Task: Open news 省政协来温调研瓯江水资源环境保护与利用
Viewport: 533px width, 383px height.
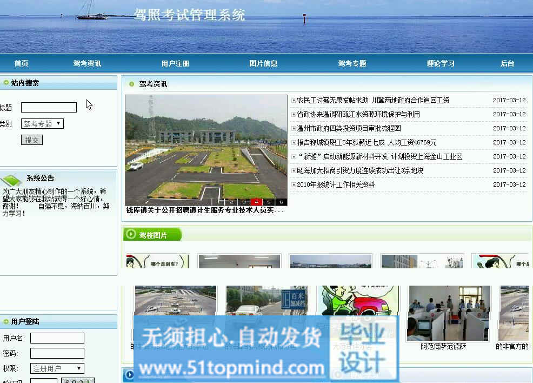Action: [x=358, y=114]
